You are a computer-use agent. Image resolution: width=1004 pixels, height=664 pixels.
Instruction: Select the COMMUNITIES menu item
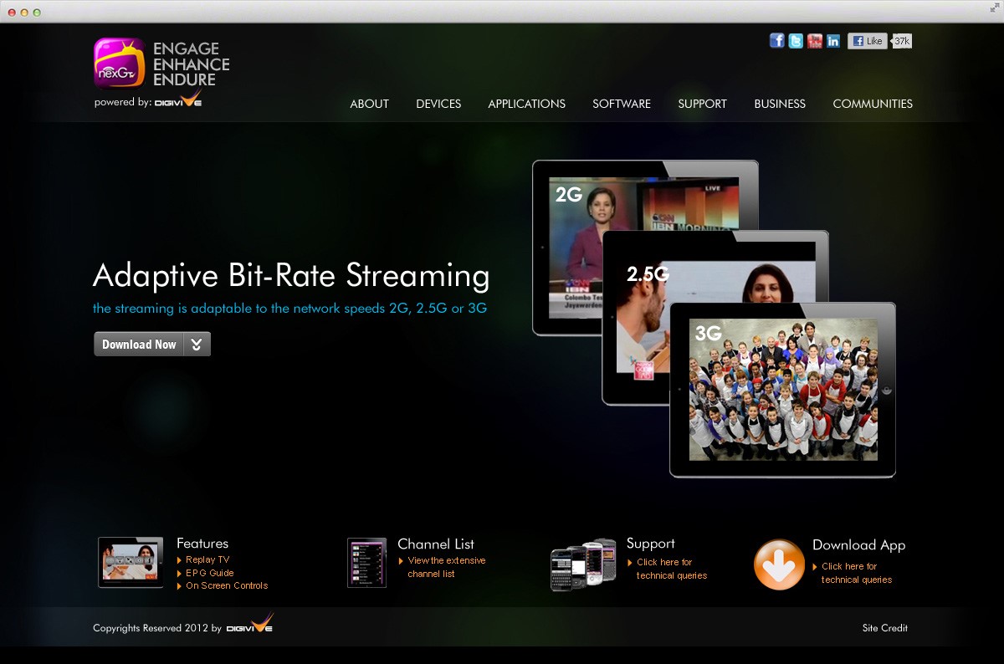(x=873, y=104)
